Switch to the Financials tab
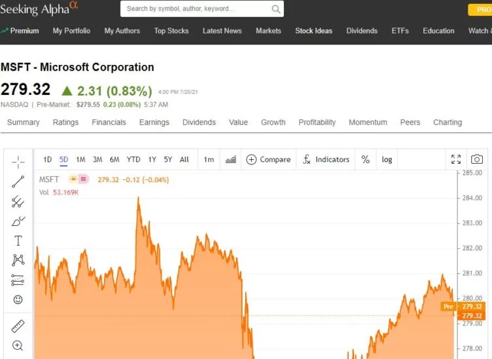 pyautogui.click(x=109, y=123)
